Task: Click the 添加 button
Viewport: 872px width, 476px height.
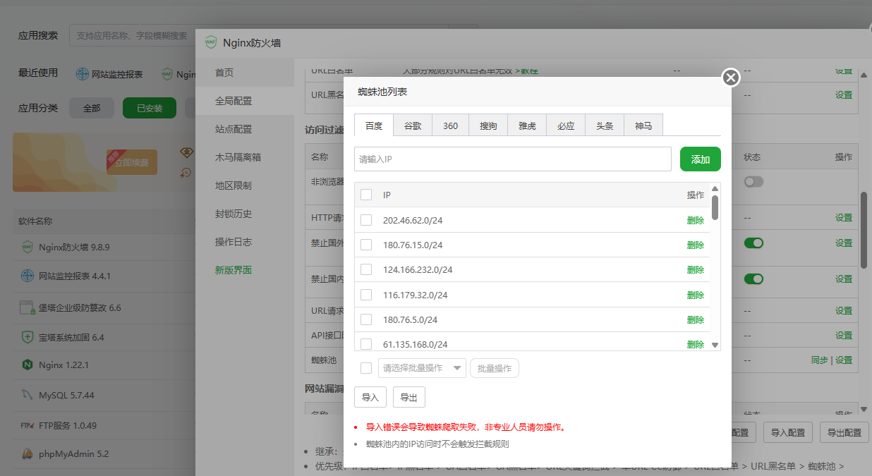Action: 701,159
